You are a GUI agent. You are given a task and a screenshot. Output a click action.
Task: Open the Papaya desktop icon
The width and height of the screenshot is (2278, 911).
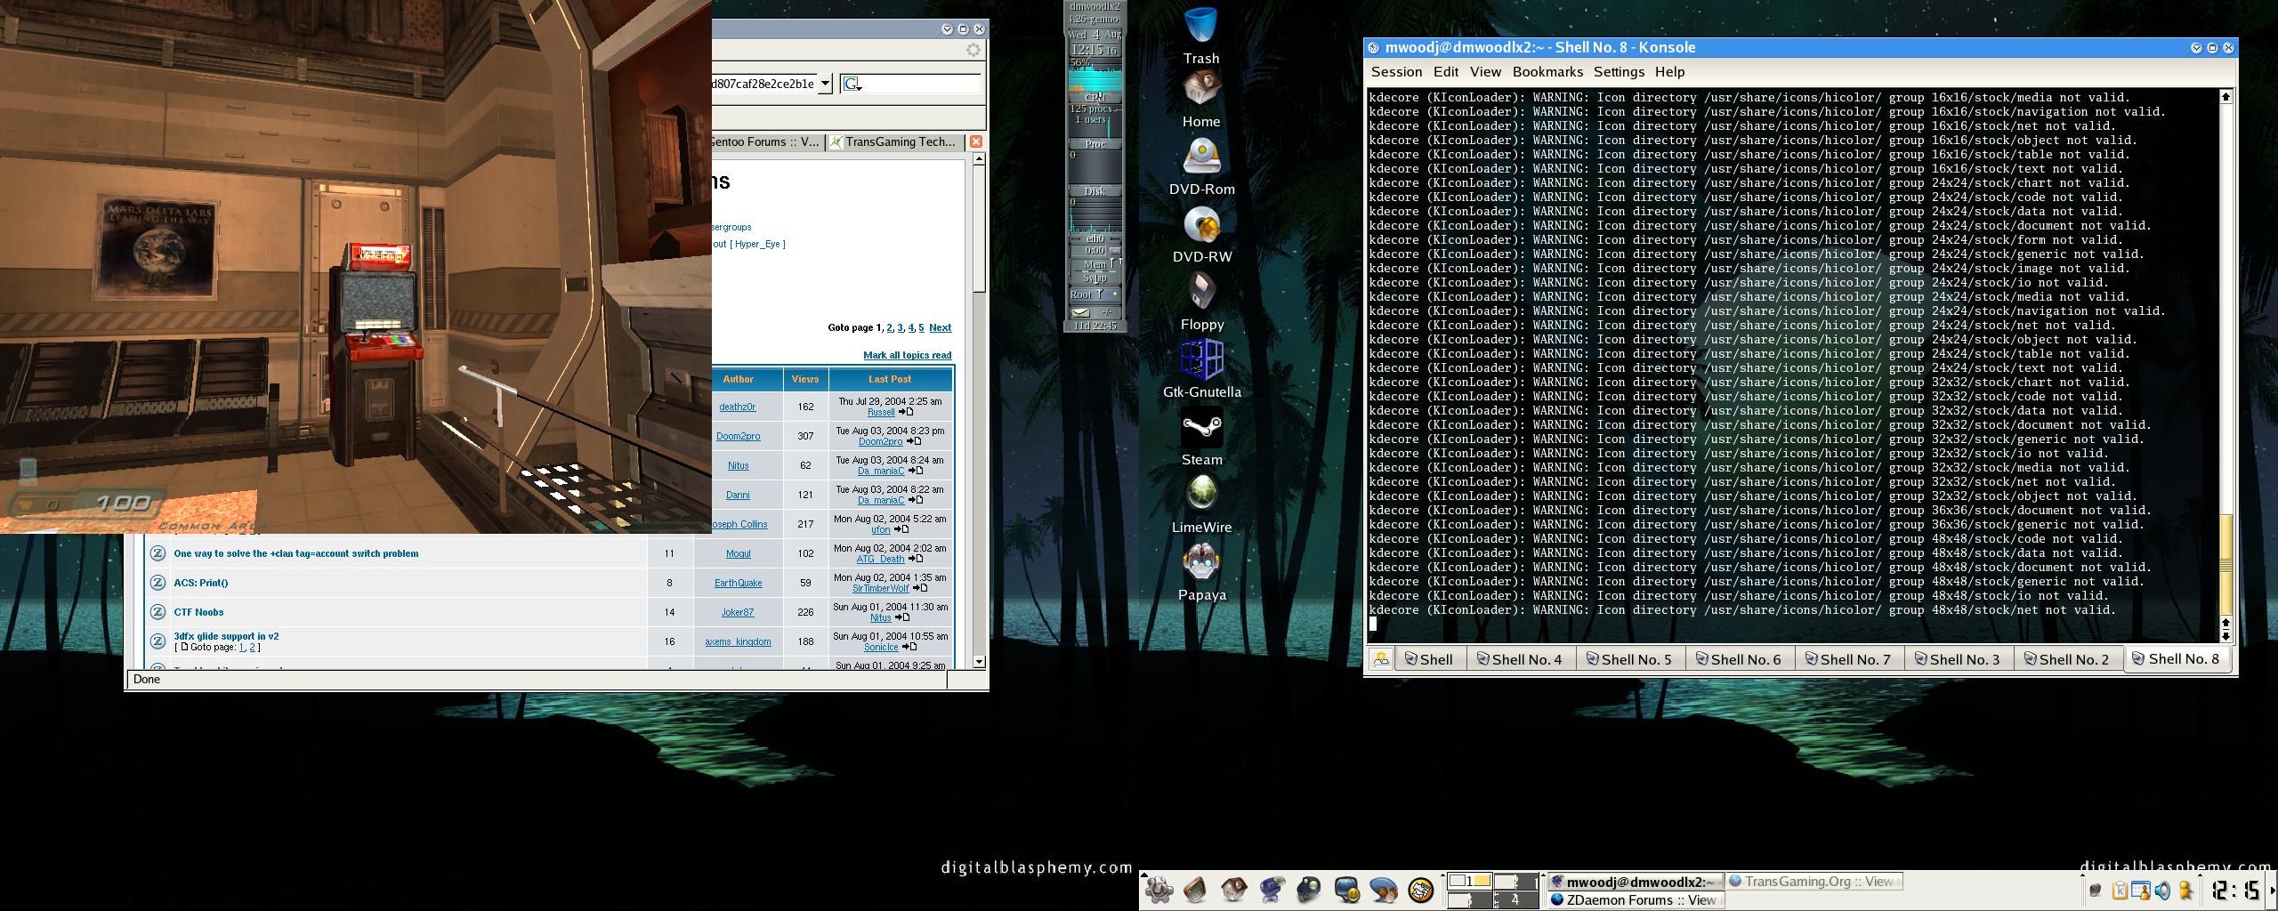(1201, 564)
